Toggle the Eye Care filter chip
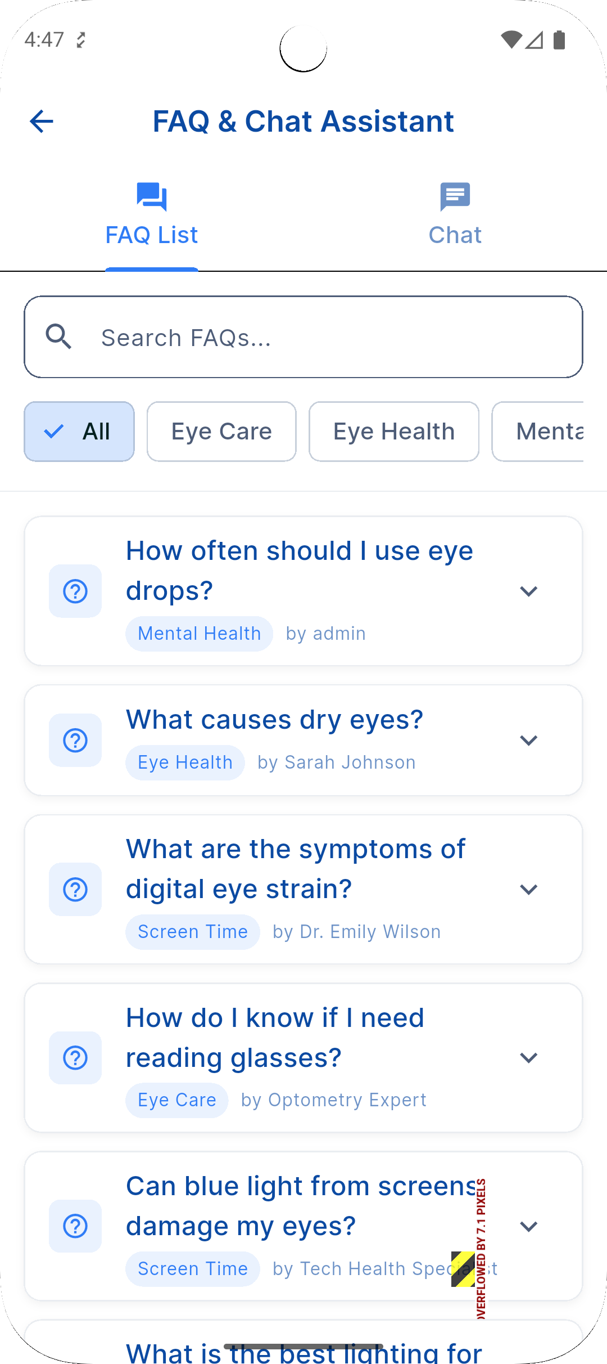The height and width of the screenshot is (1364, 607). tap(221, 432)
